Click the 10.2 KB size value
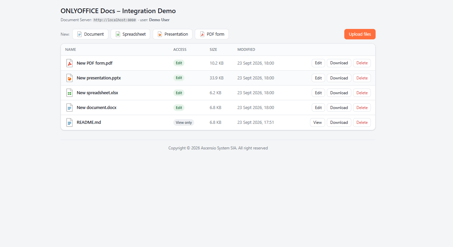The image size is (453, 247). pos(216,63)
